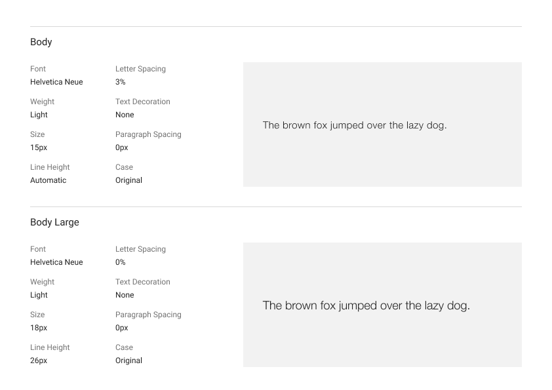Image resolution: width=552 pixels, height=390 pixels.
Task: Click the Original case value under Body Large
Action: [x=128, y=361]
